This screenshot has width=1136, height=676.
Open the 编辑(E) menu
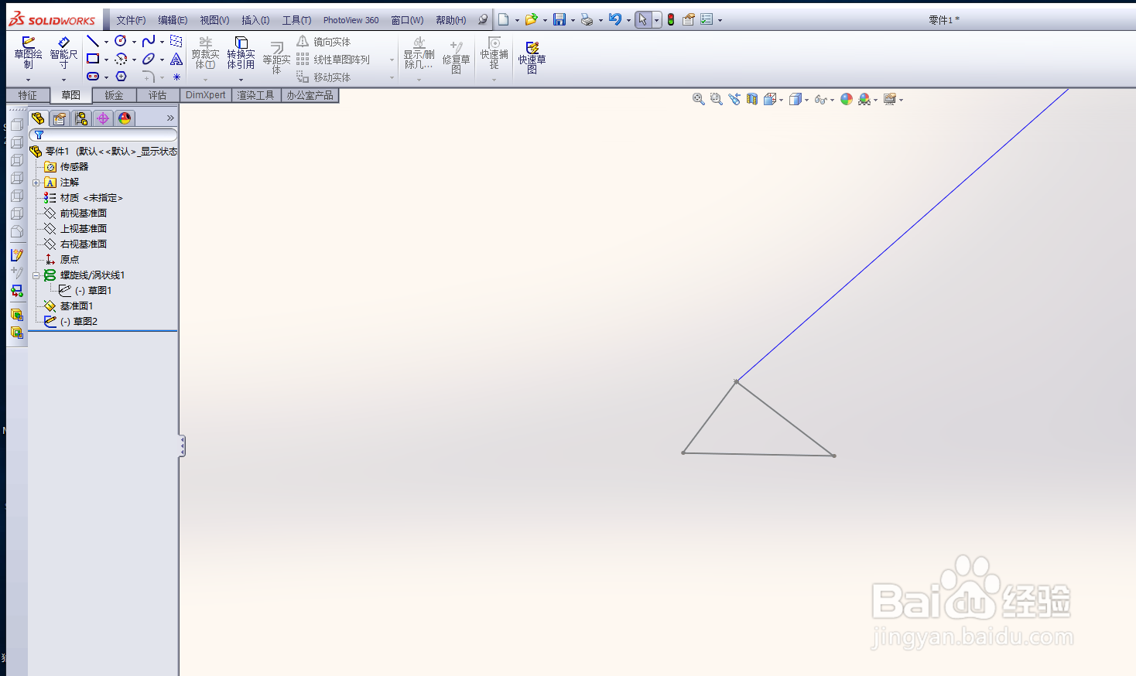pos(173,20)
